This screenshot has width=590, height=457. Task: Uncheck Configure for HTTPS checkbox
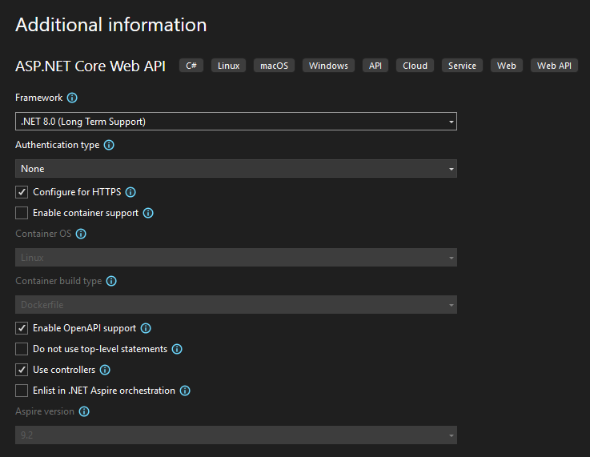point(22,192)
